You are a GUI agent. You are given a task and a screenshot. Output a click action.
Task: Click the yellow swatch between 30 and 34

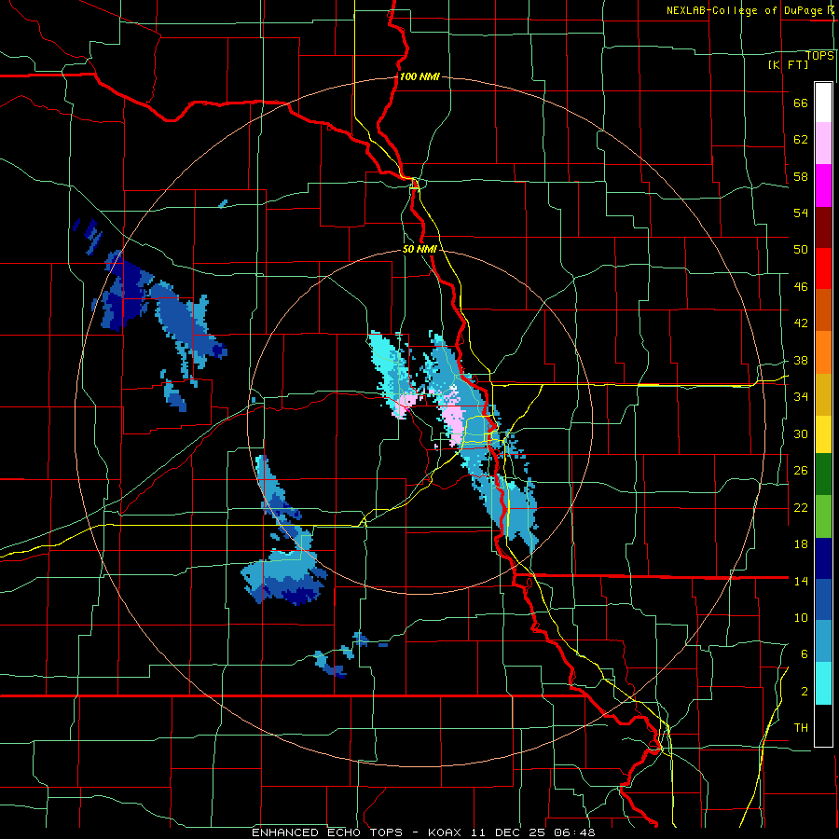(823, 434)
